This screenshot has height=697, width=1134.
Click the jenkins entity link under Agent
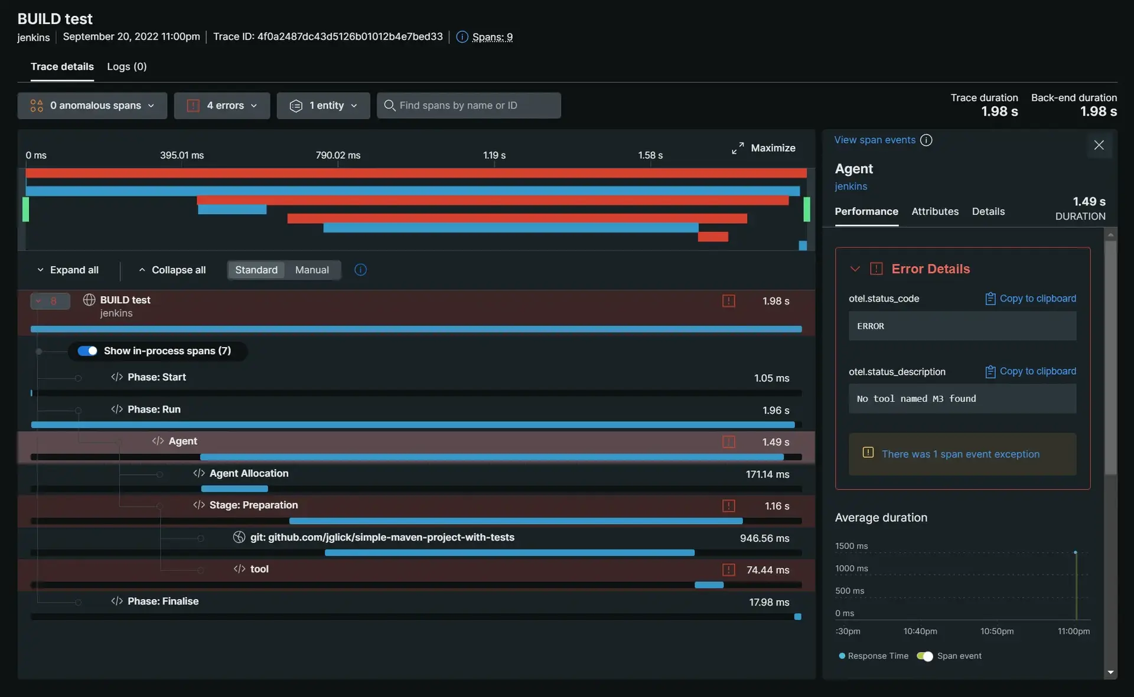point(850,186)
